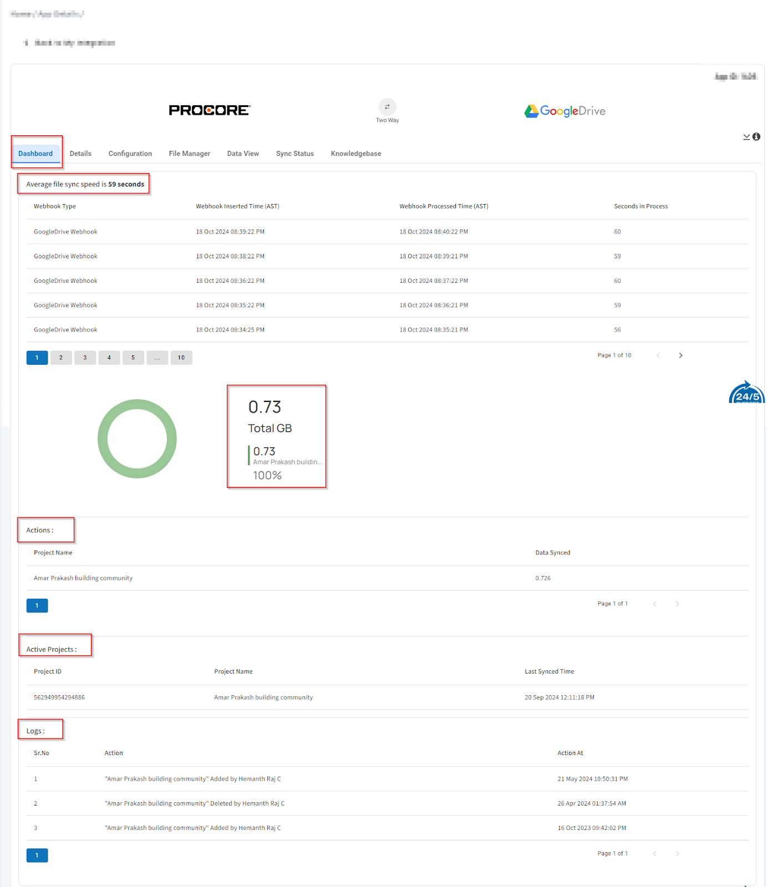Click the Amar Prakash buildin... legend entry

(x=288, y=462)
